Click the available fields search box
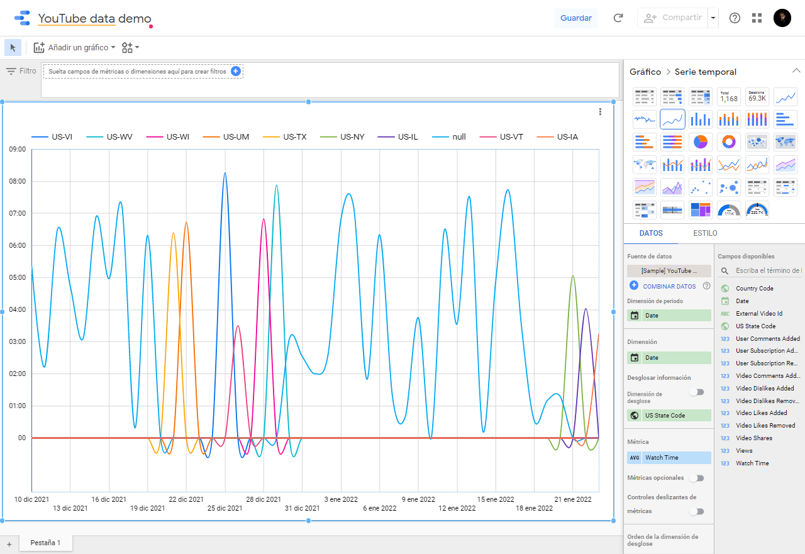 pyautogui.click(x=767, y=270)
